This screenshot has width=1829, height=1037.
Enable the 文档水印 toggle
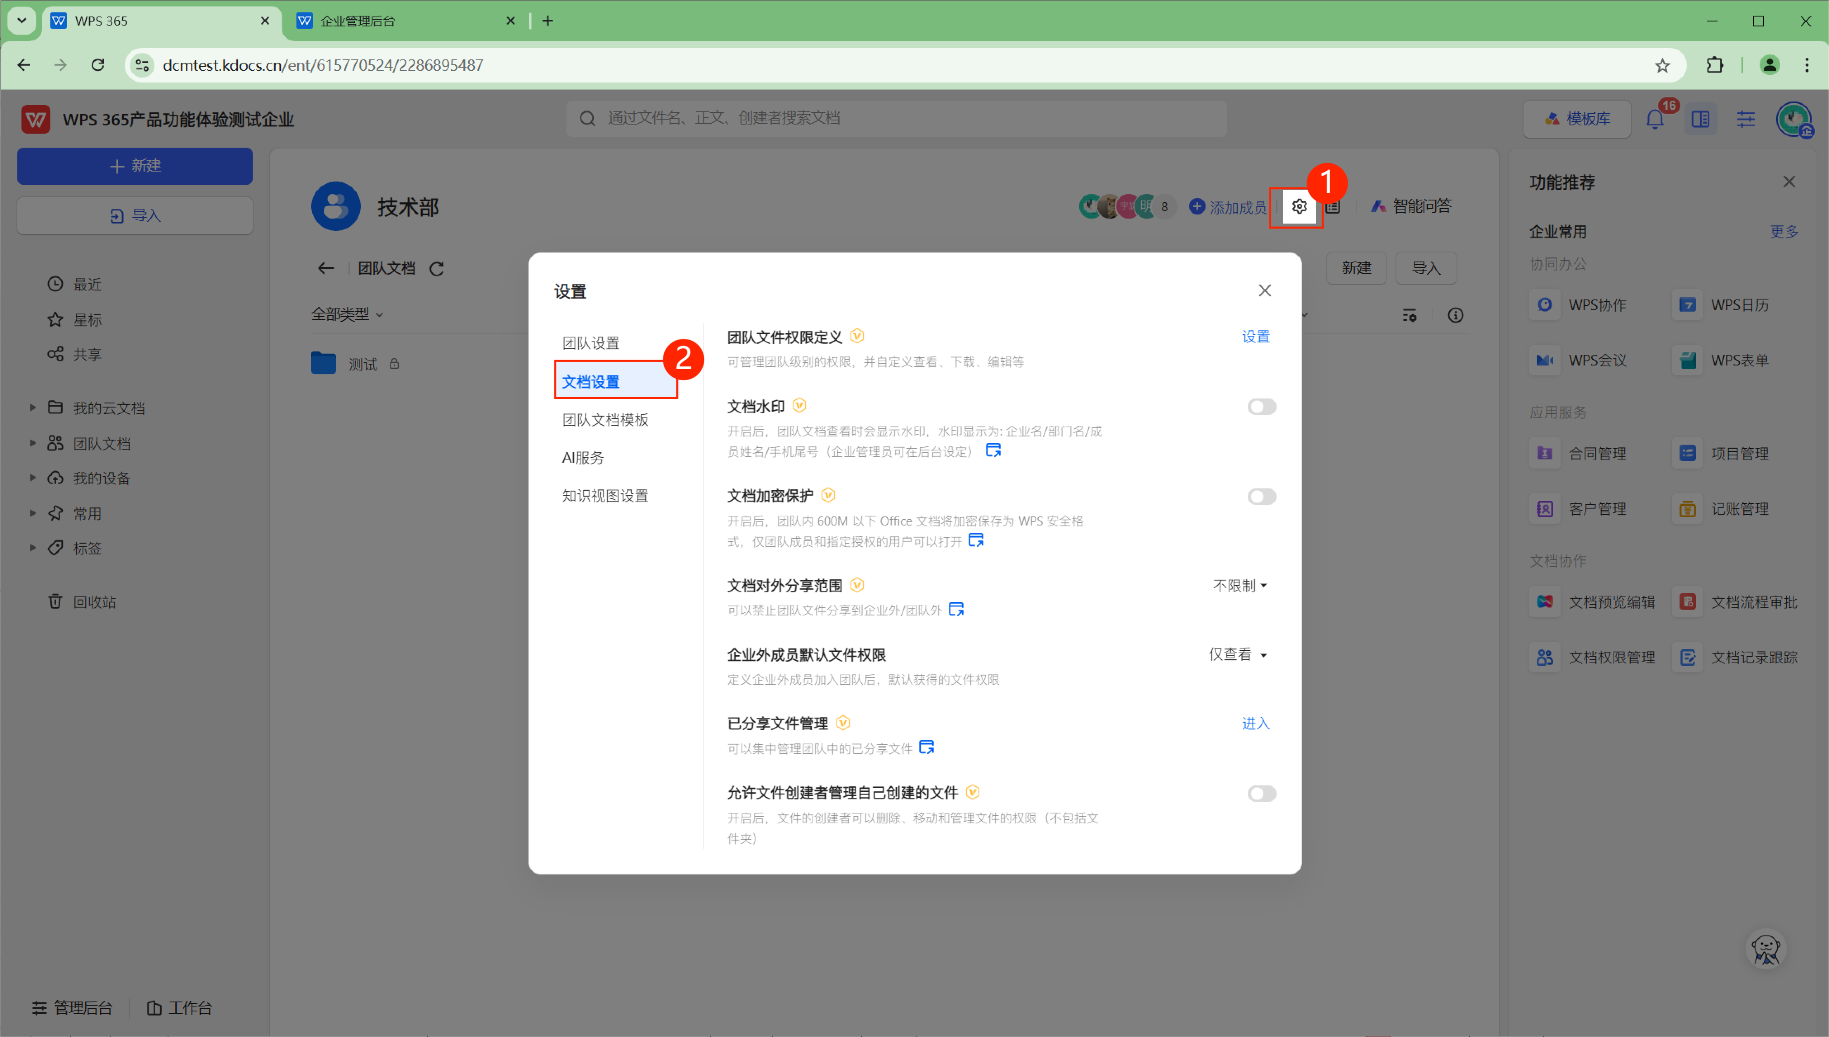pos(1261,407)
